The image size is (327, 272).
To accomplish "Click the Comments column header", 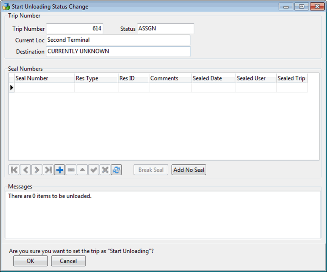I will [170, 78].
